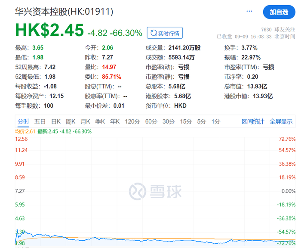Screen dimensions: 301x248
Task: Click the 成交量 value 2141.20万股
Action: pyautogui.click(x=184, y=48)
